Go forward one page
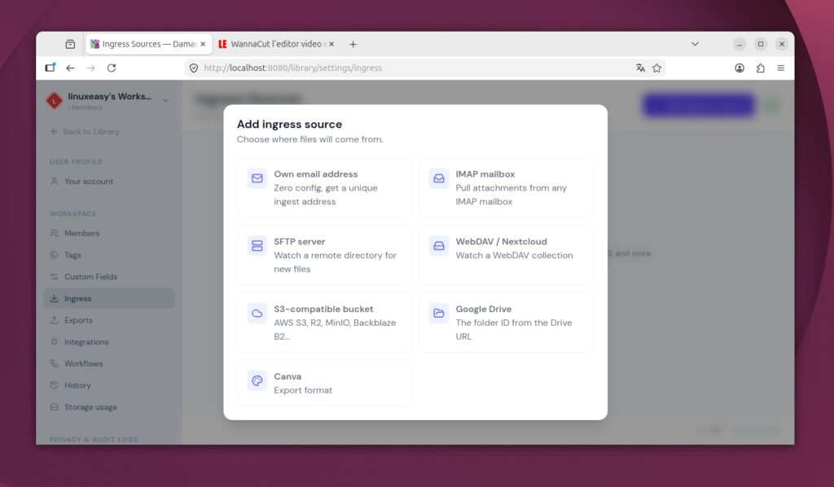The width and height of the screenshot is (834, 487). pyautogui.click(x=91, y=68)
